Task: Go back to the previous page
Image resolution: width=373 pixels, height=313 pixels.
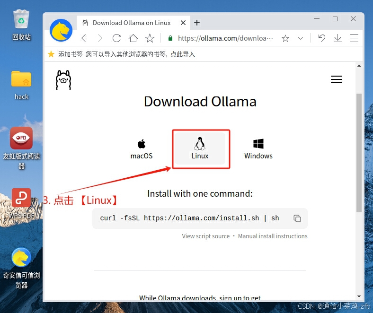Action: pyautogui.click(x=84, y=38)
